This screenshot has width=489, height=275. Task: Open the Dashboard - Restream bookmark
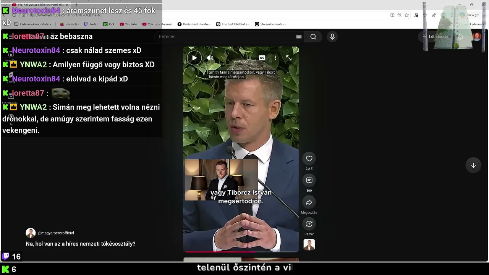coord(194,24)
